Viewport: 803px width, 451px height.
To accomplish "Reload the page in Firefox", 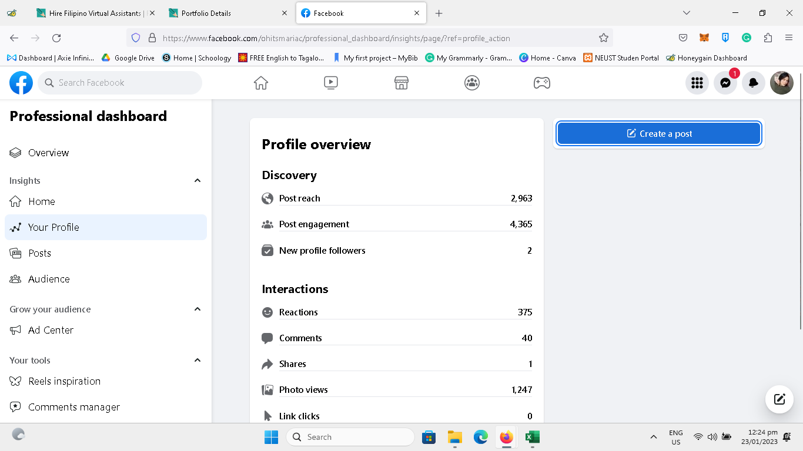I will (x=56, y=38).
